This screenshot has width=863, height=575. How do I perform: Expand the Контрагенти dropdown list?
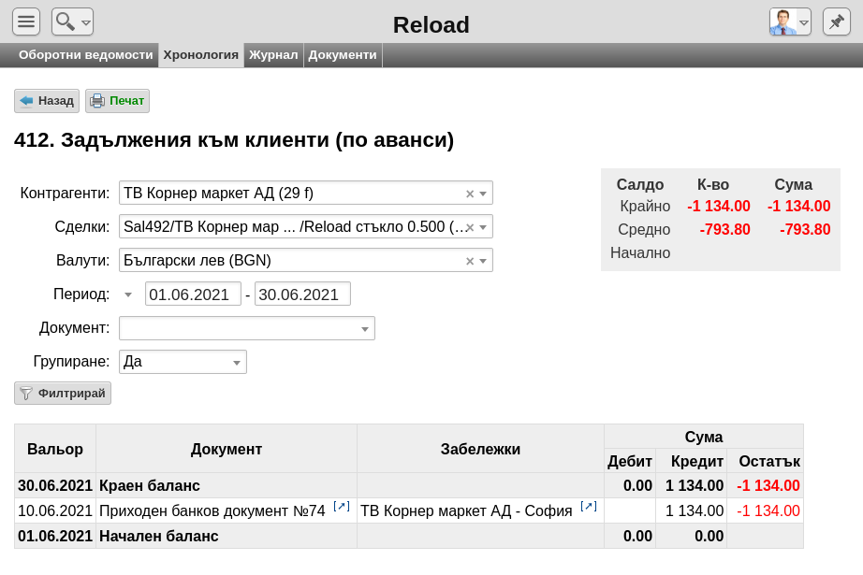[483, 194]
